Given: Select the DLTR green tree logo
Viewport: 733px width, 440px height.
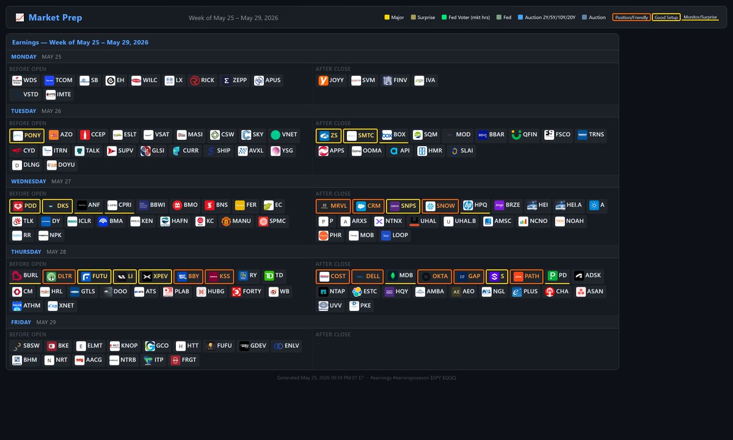Looking at the screenshot, I should coord(51,276).
